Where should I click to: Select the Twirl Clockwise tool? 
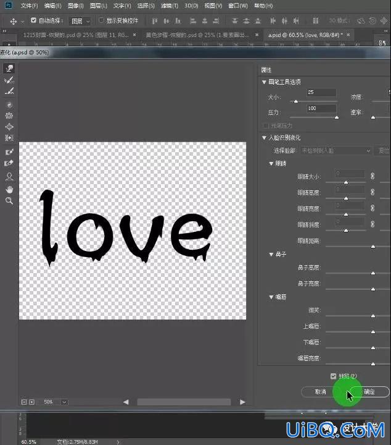[x=9, y=105]
